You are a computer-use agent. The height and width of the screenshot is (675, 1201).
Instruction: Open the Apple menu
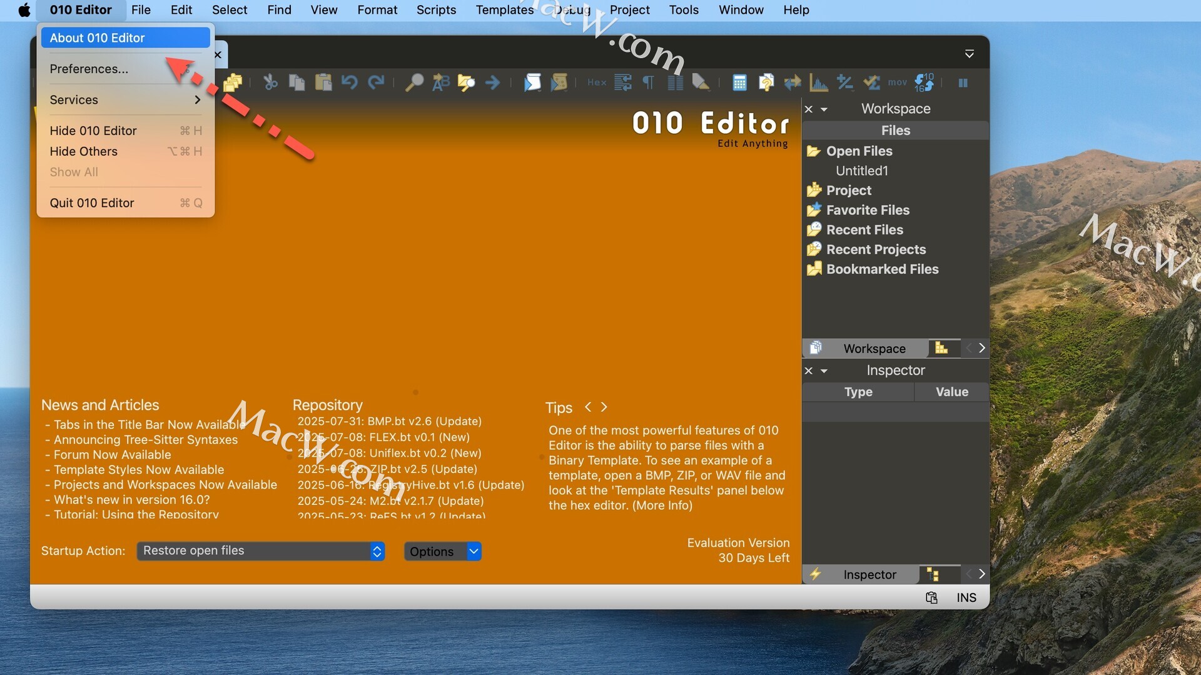[24, 10]
